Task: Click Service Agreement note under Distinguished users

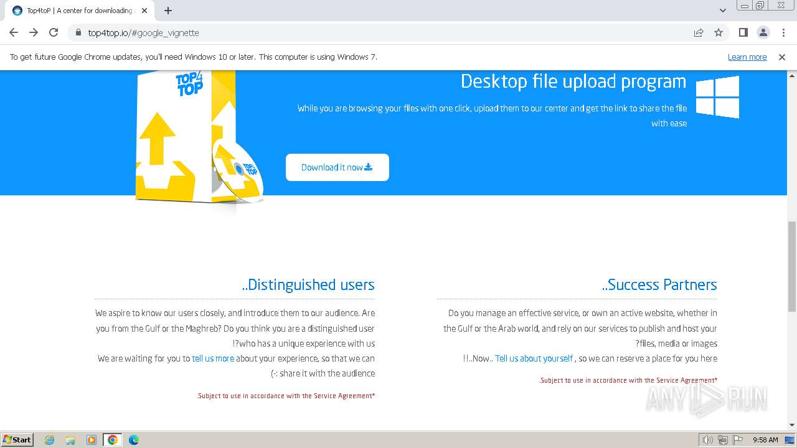Action: (286, 396)
